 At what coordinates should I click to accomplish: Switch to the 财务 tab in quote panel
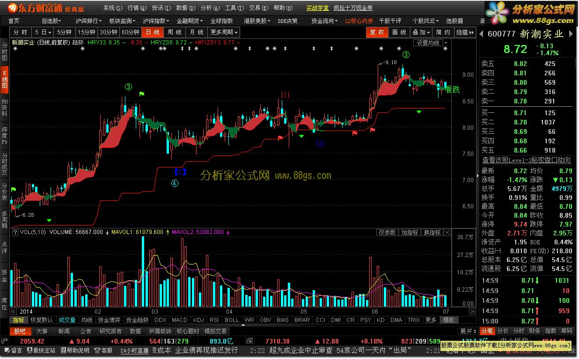tap(535, 331)
